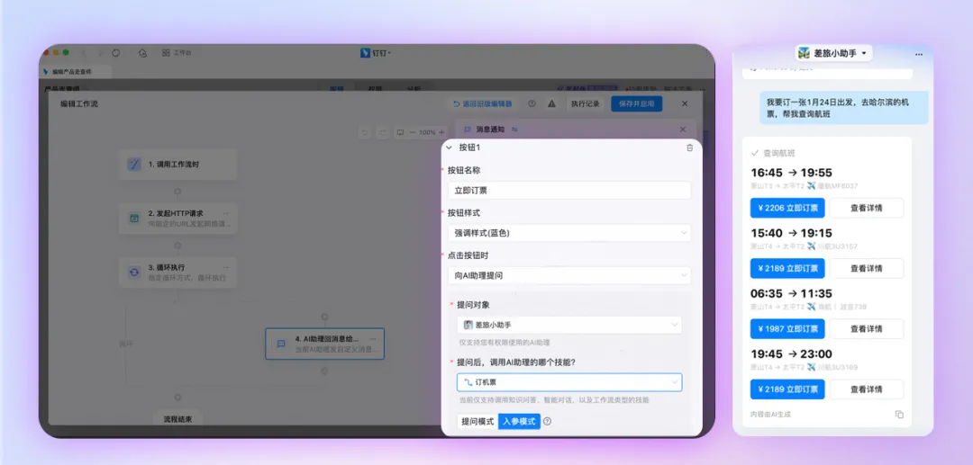Add a step below AI助理回消息 node
The width and height of the screenshot is (973, 465).
tap(324, 371)
